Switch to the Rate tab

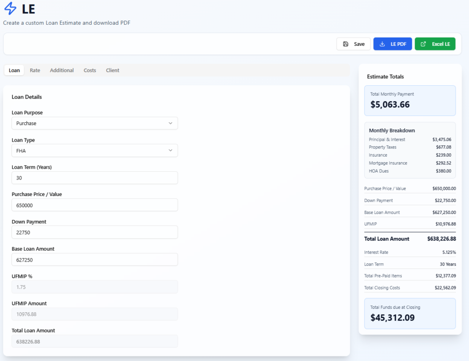[x=35, y=70]
